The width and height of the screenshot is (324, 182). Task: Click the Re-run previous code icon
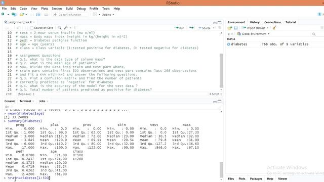coord(191,28)
